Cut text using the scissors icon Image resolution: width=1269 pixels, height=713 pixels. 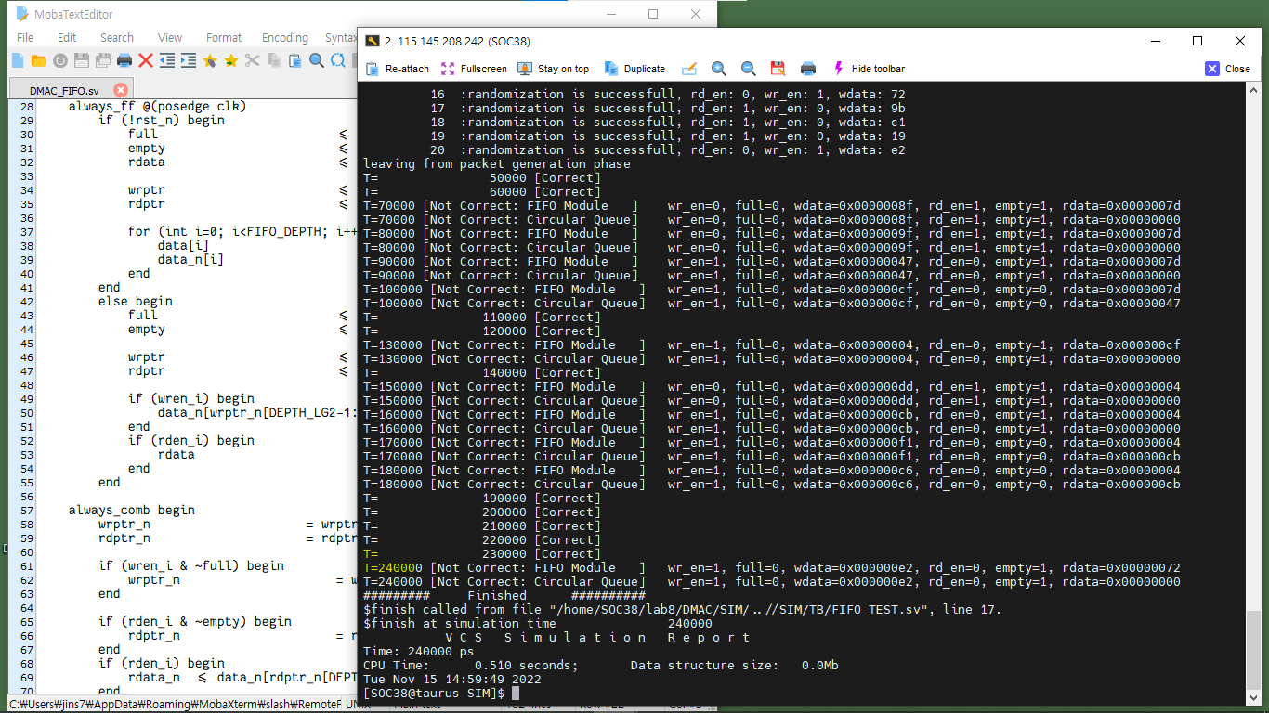tap(251, 59)
